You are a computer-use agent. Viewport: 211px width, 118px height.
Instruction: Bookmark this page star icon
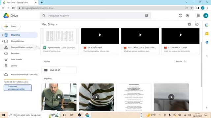click(192, 8)
